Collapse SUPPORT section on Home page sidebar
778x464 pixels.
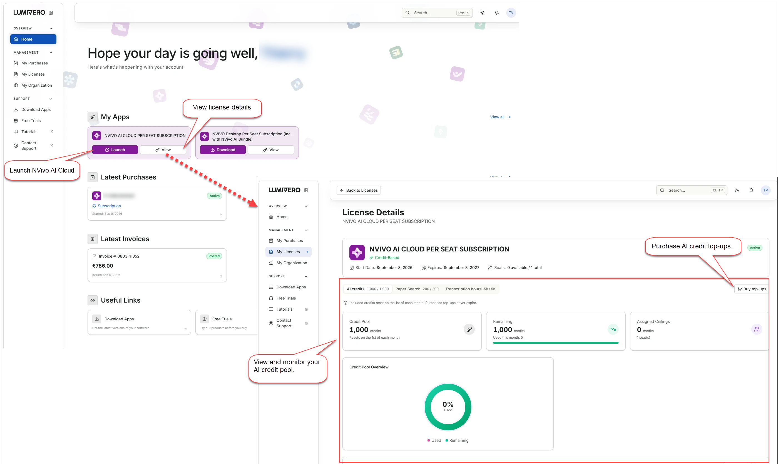51,99
